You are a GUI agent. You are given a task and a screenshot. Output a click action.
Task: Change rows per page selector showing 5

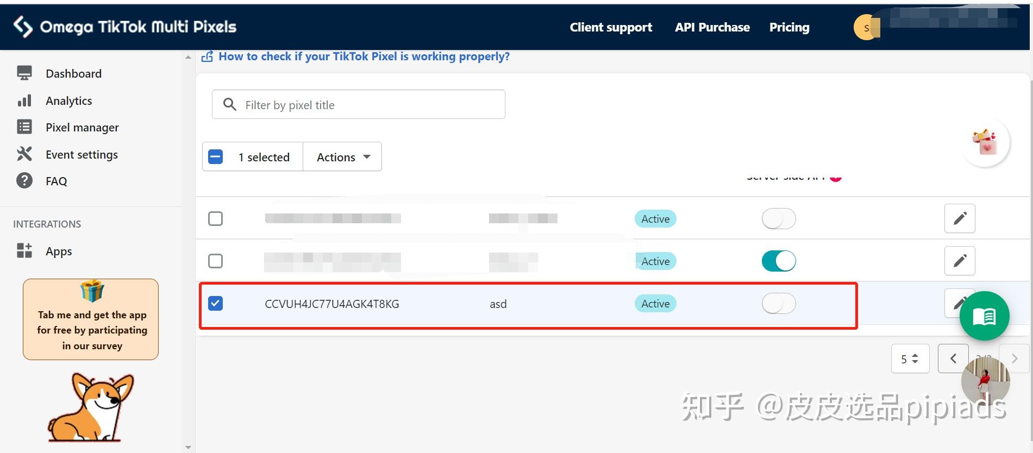click(x=910, y=358)
